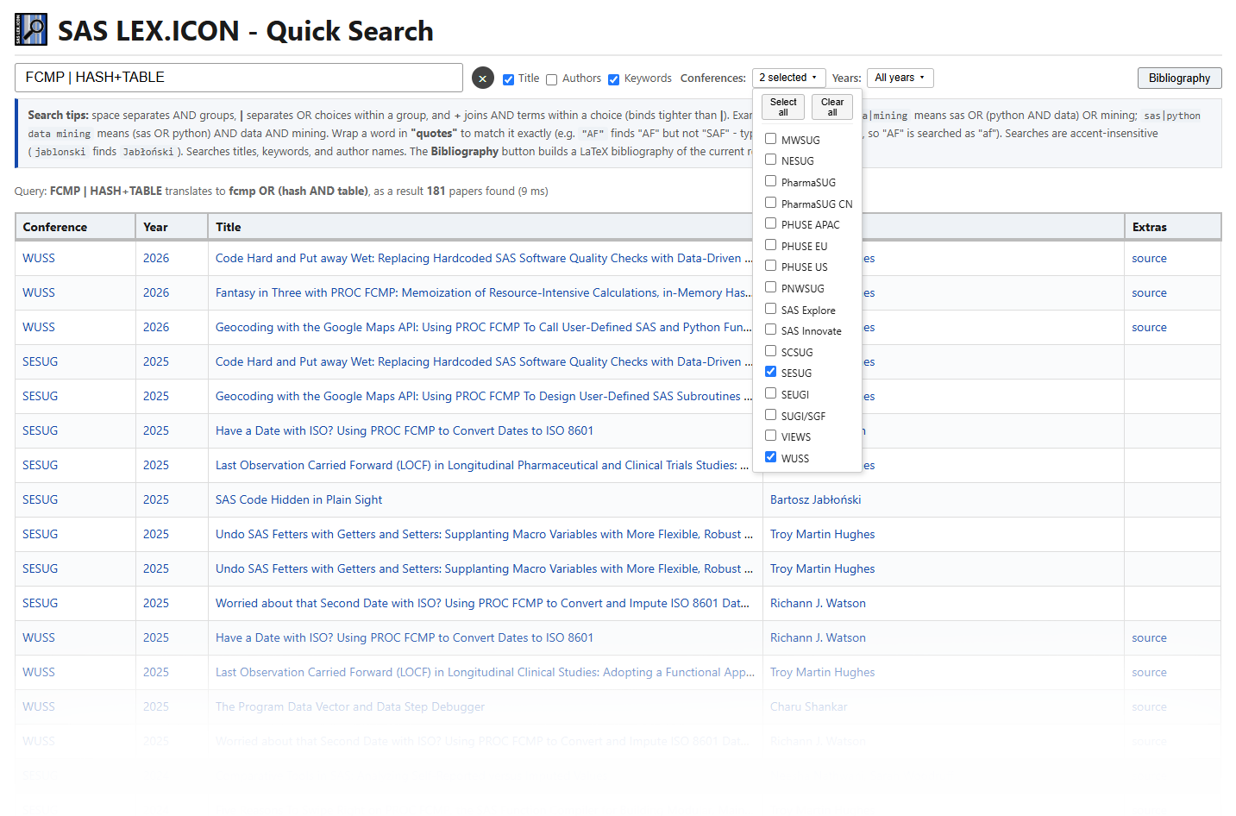1236x816 pixels.
Task: Open source link for WUSS 'Have a Date with ISO?' row
Action: [x=1149, y=637]
